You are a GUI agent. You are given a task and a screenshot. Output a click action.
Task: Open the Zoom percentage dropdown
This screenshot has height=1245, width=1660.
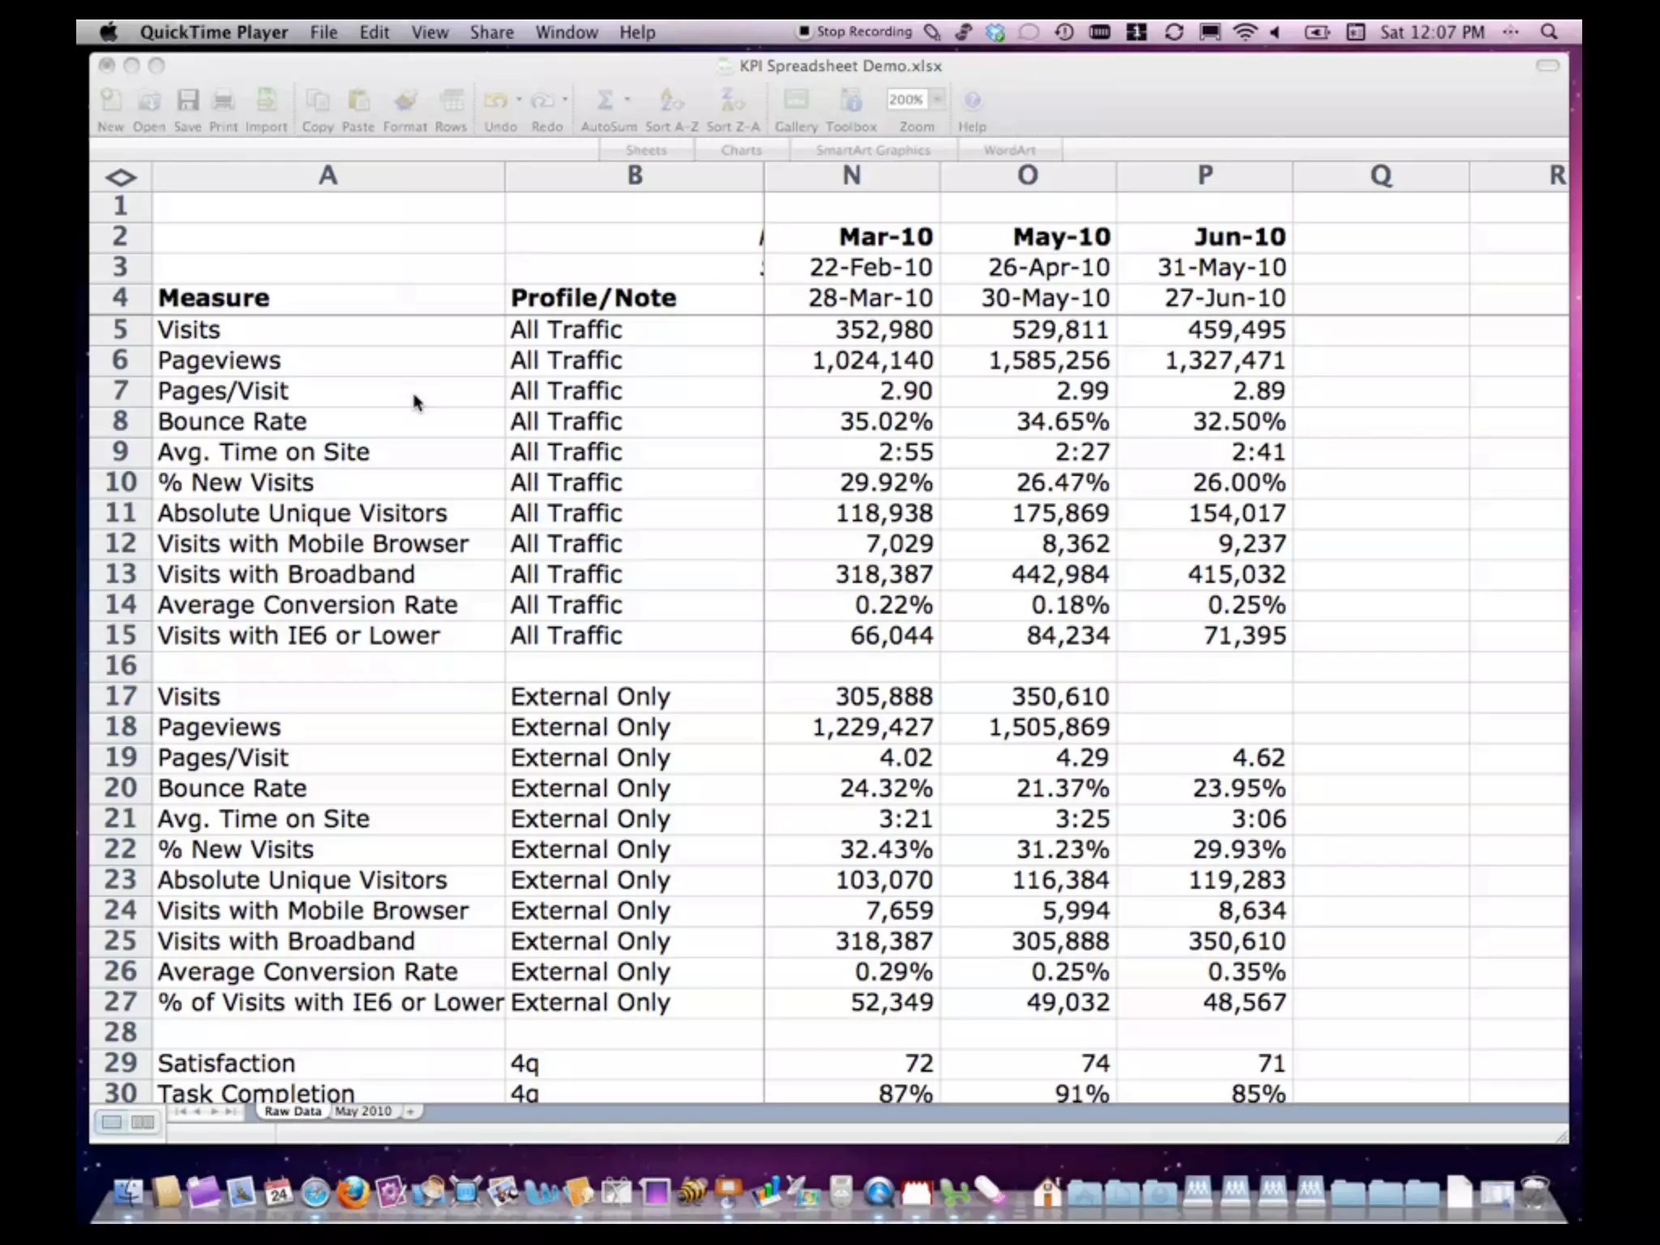pyautogui.click(x=937, y=99)
